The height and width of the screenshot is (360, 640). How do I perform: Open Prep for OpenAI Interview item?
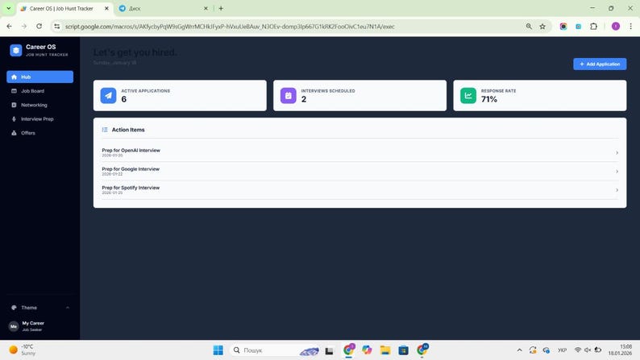tap(359, 152)
